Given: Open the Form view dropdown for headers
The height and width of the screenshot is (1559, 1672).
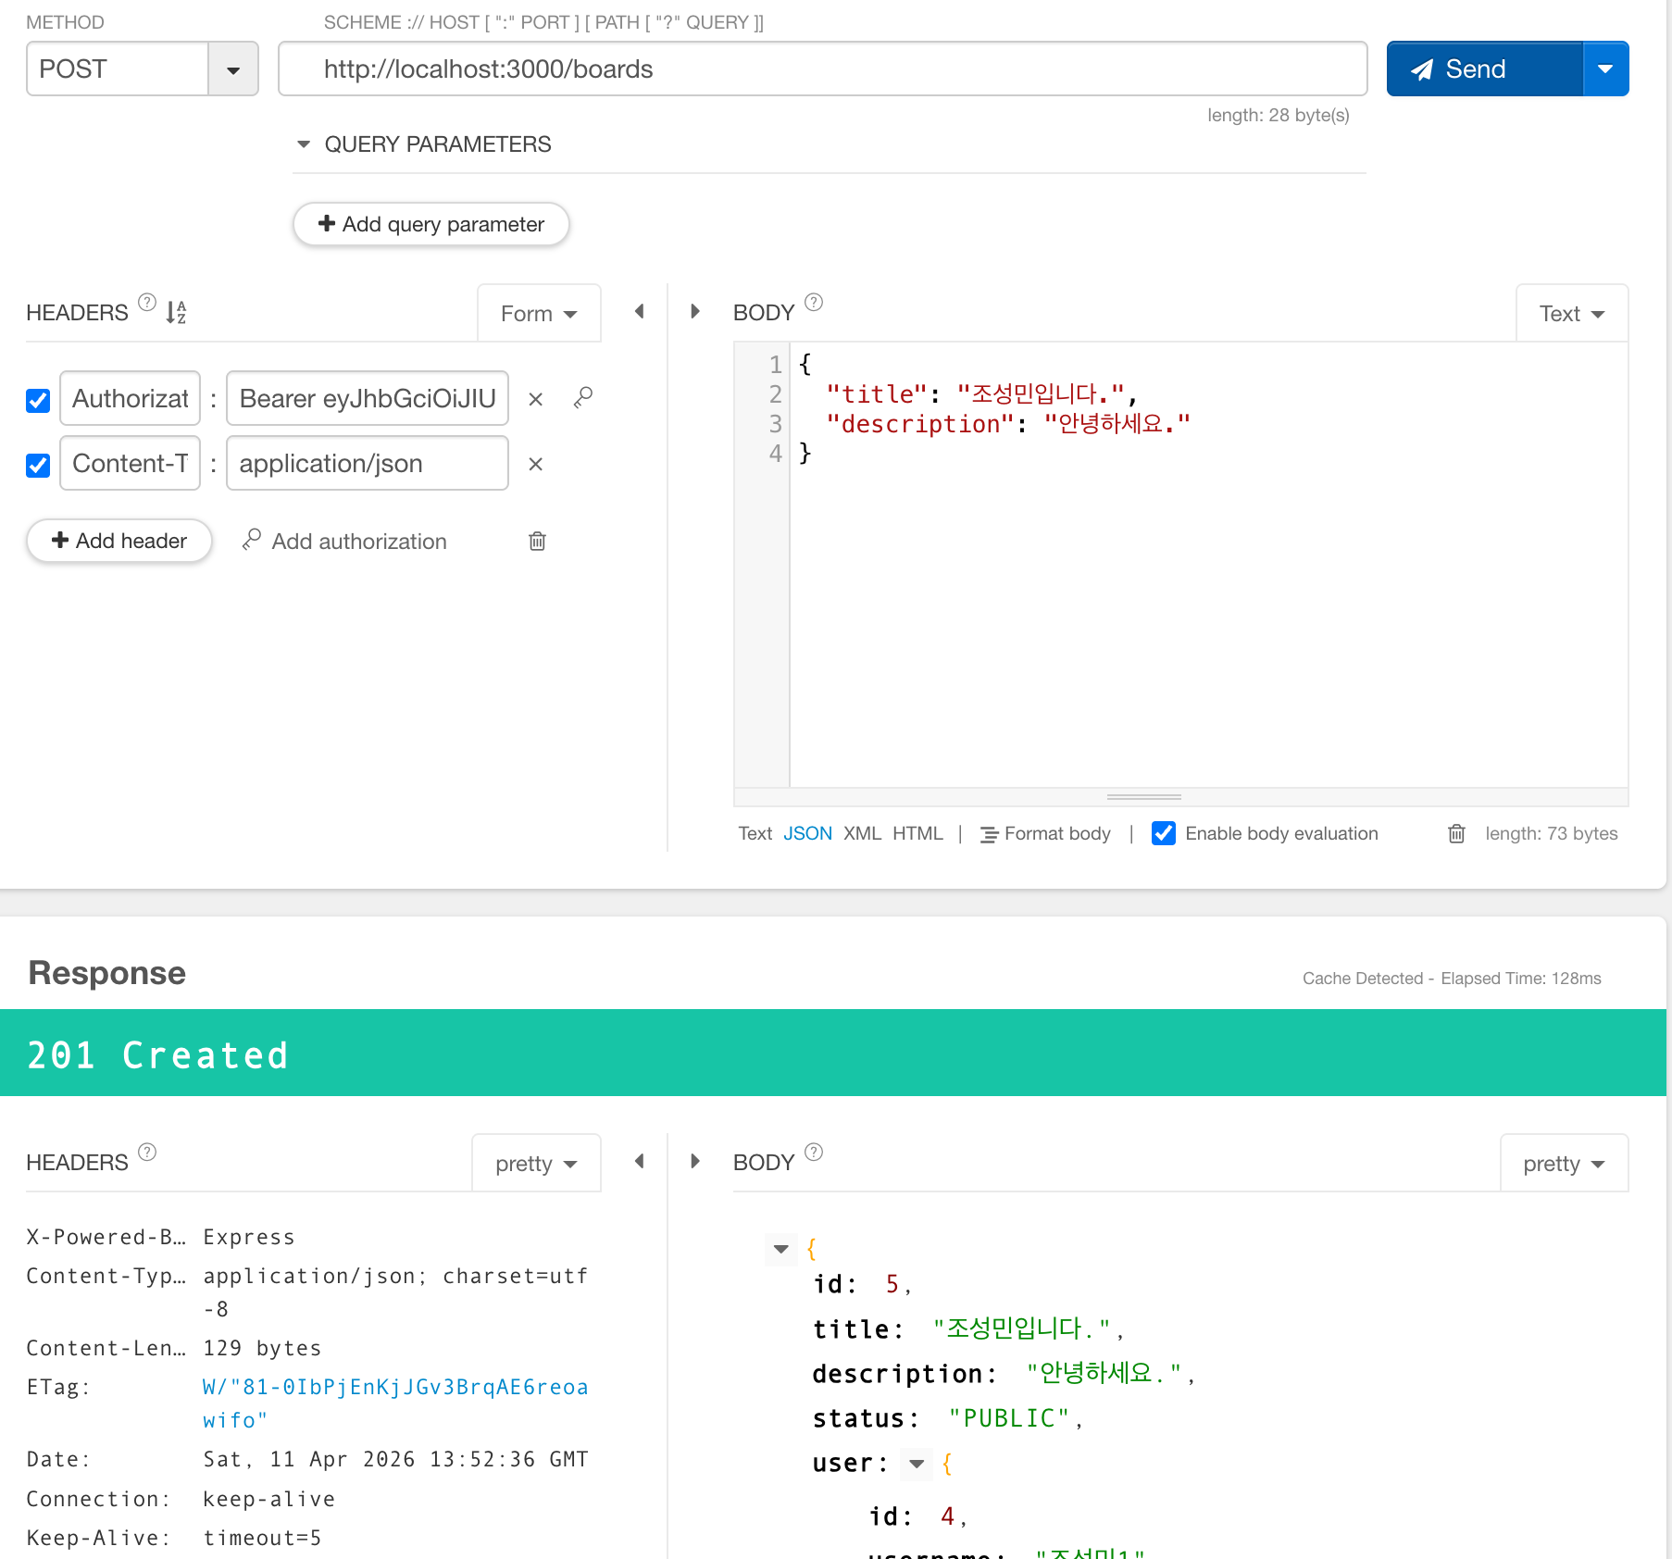Looking at the screenshot, I should point(539,314).
